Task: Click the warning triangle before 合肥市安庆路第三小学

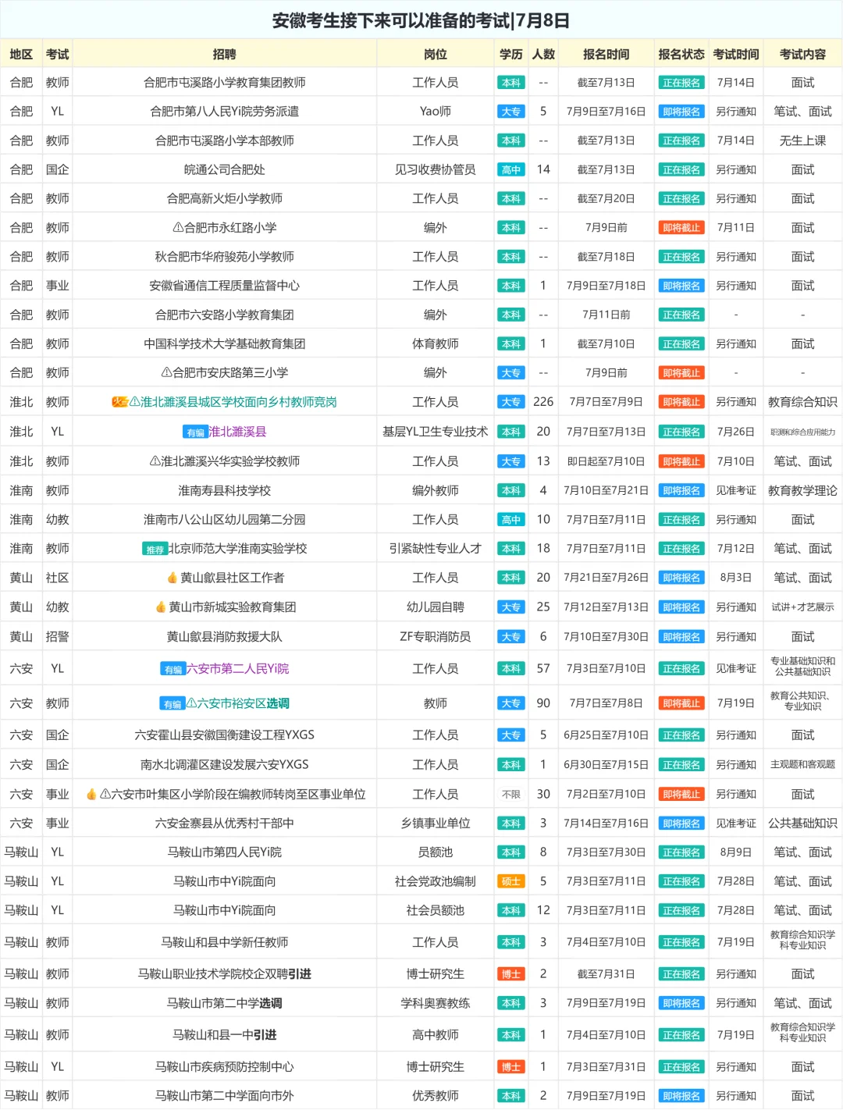Action: pos(167,373)
